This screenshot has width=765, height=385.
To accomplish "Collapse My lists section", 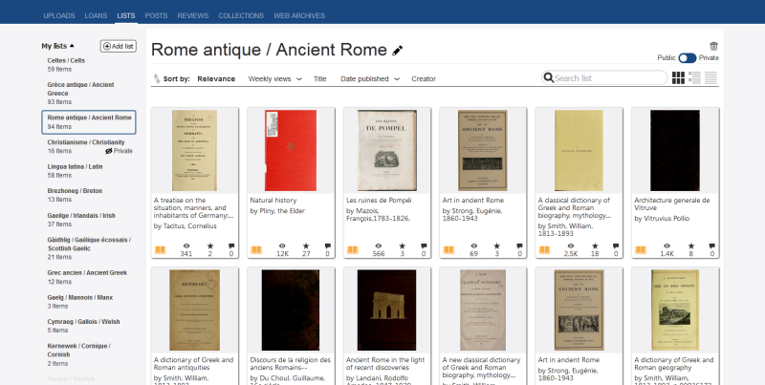I will pyautogui.click(x=57, y=46).
